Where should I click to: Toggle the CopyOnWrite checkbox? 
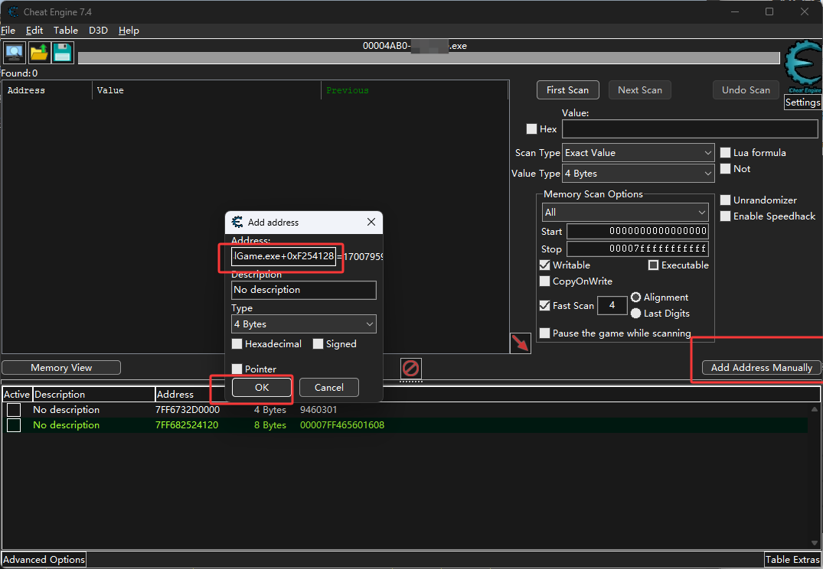(545, 281)
